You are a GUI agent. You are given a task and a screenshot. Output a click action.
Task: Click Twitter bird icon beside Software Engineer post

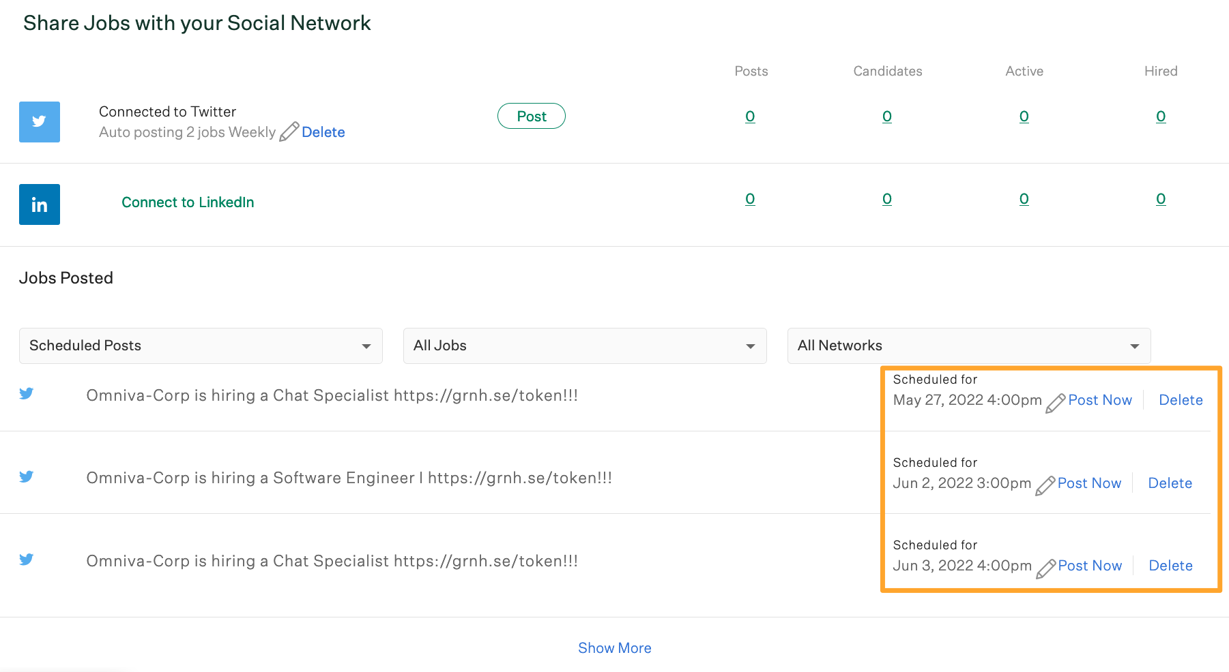[27, 477]
